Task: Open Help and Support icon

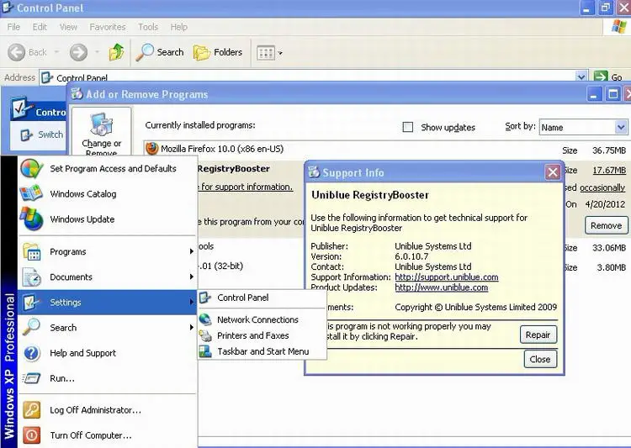Action: 31,353
